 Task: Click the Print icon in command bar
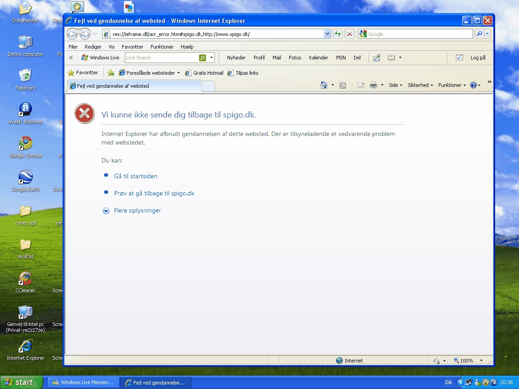pyautogui.click(x=373, y=85)
